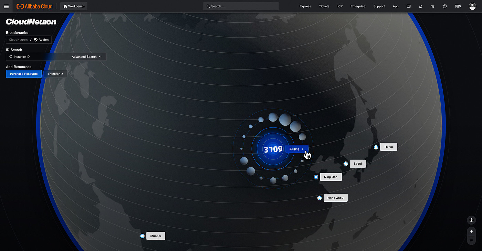Click the Seoul location marker dot
The height and width of the screenshot is (251, 482).
tap(346, 164)
